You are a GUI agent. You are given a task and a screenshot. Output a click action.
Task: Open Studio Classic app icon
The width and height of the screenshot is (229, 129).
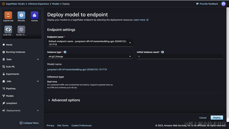coord(21,30)
